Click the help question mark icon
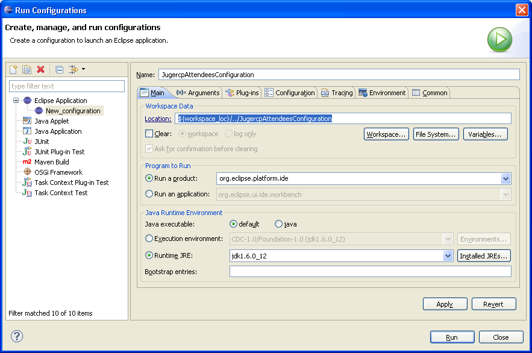The width and height of the screenshot is (532, 353). tap(17, 336)
